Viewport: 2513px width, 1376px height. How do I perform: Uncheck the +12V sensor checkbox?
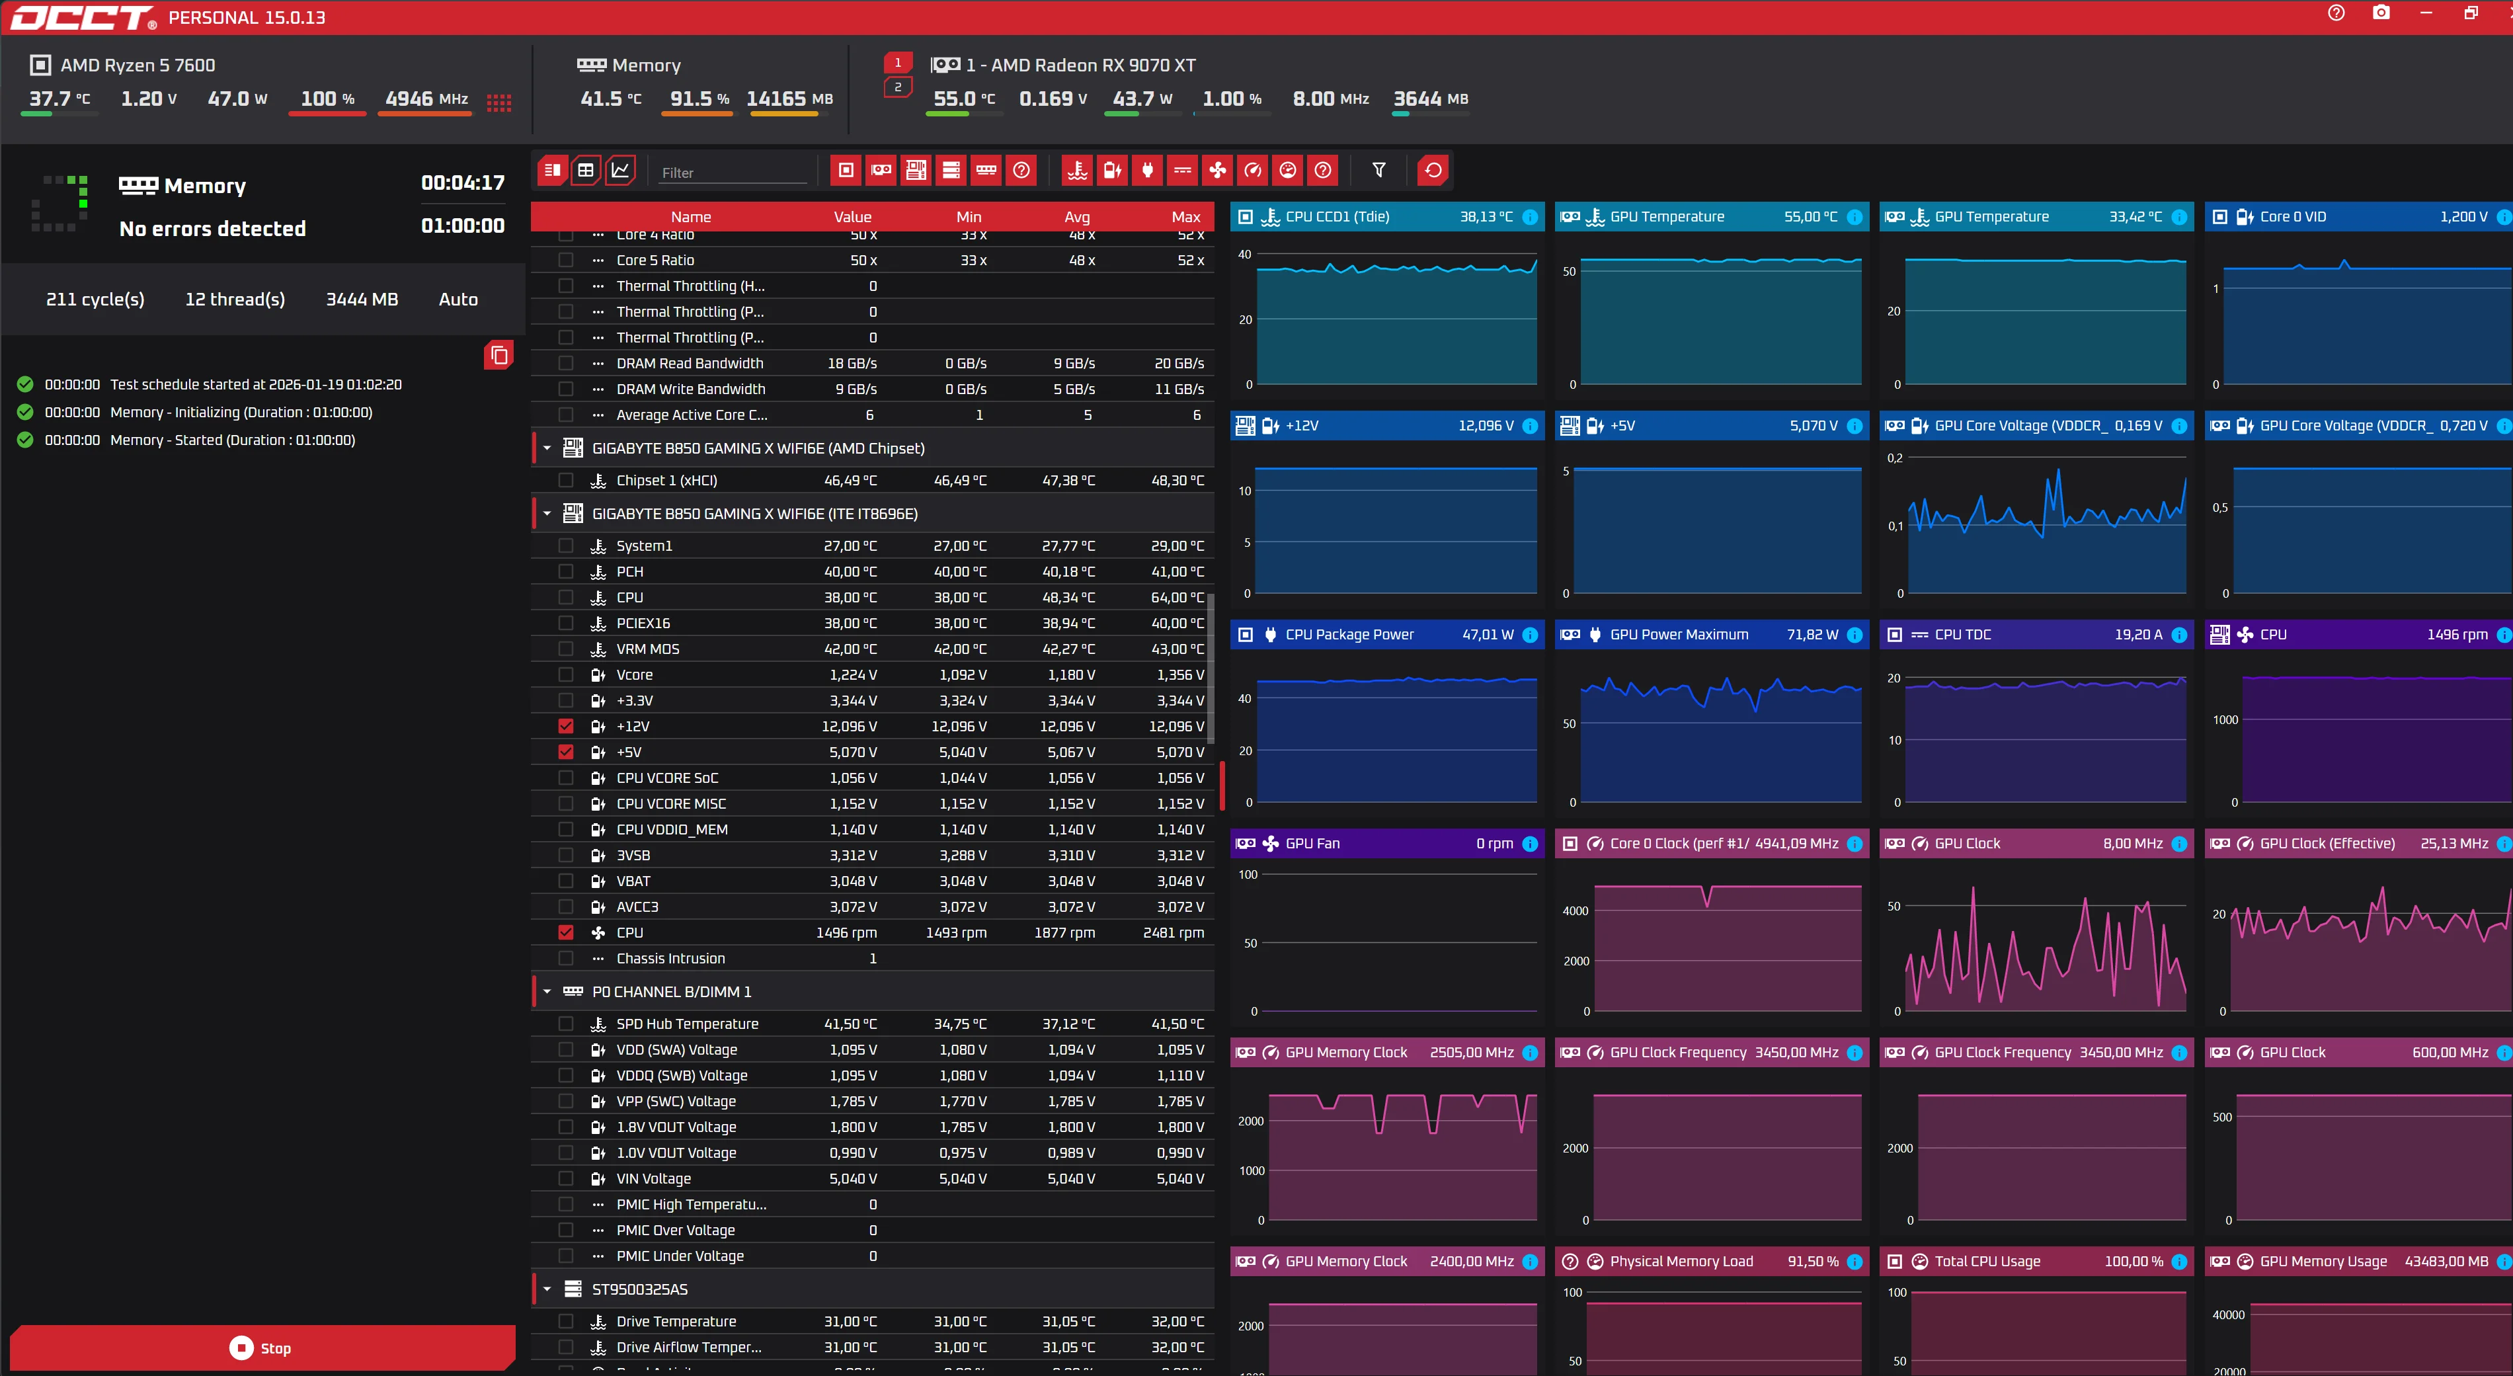pos(566,726)
